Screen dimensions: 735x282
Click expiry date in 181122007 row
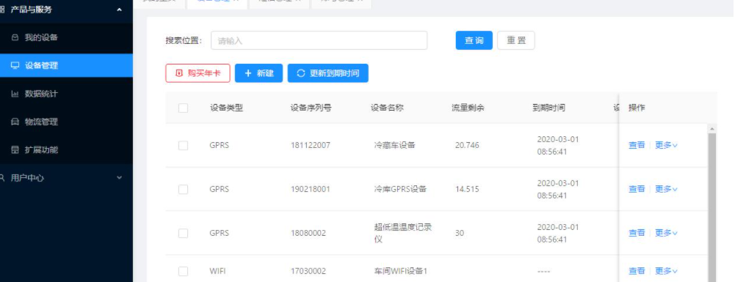tap(558, 146)
